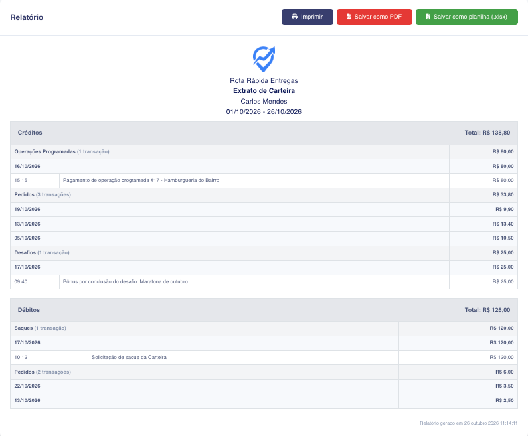The height and width of the screenshot is (436, 528).
Task: Click the Rota Rápida Entregas logo
Action: point(264,59)
